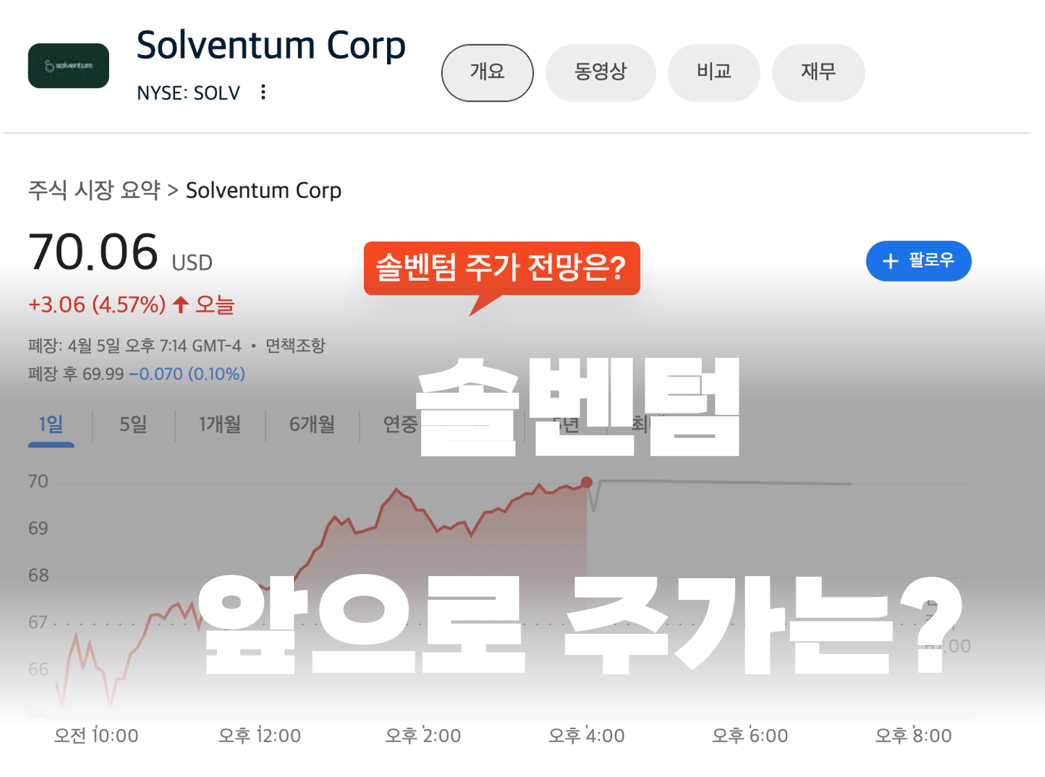Viewport: 1045px width, 777px height.
Task: Click the 70.06 price value
Action: coord(93,252)
